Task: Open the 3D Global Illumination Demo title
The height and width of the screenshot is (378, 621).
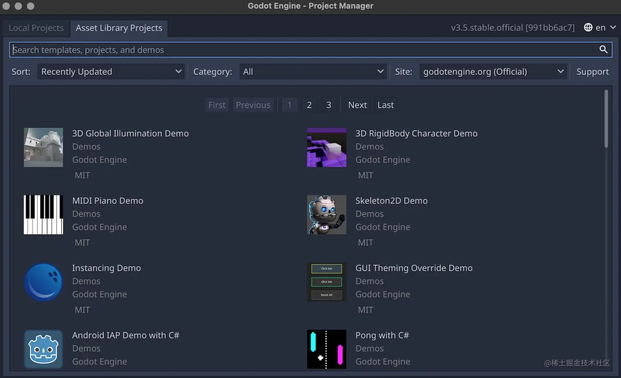Action: [131, 134]
